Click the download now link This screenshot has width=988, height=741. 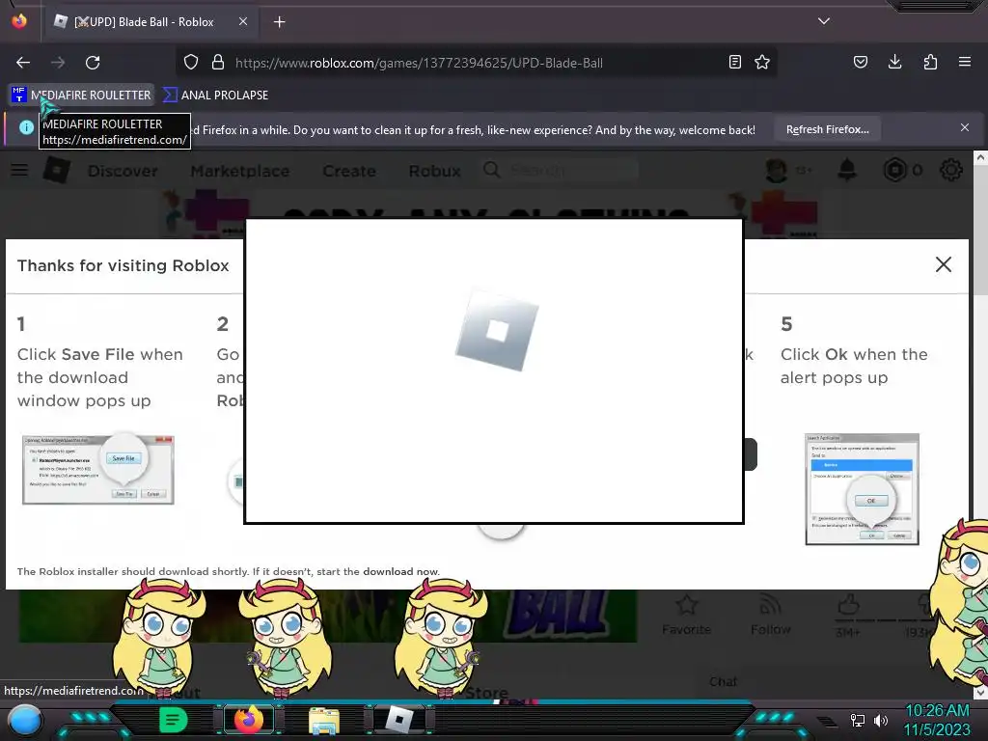400,571
